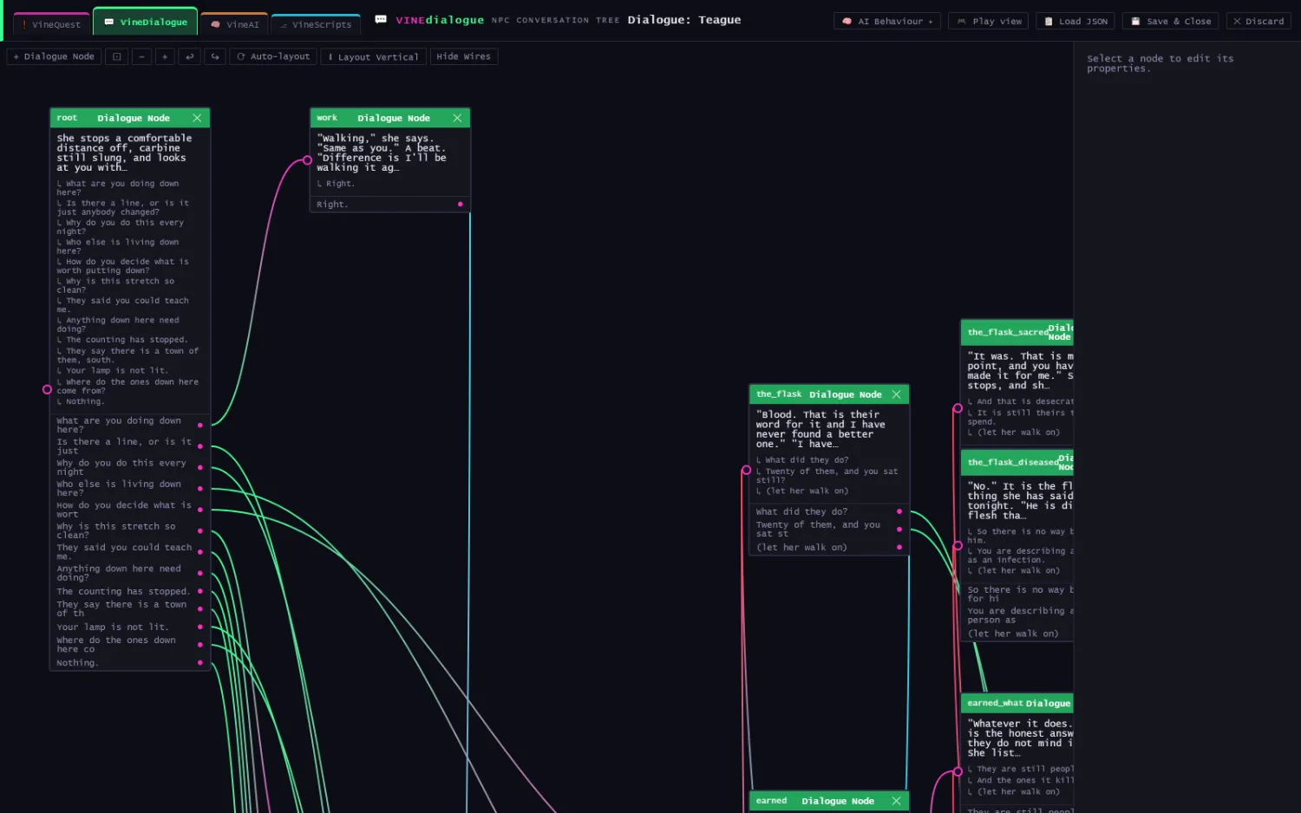The image size is (1301, 813).
Task: Click Load JSON button
Action: tap(1075, 21)
